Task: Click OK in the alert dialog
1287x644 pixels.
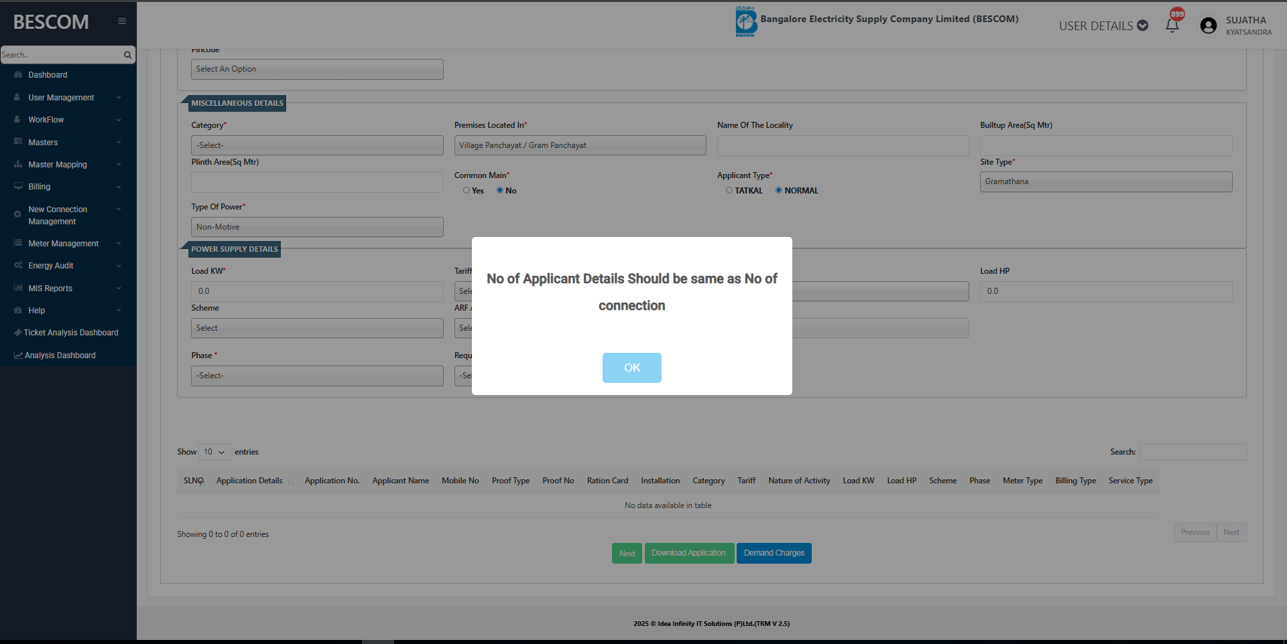Action: tap(632, 368)
